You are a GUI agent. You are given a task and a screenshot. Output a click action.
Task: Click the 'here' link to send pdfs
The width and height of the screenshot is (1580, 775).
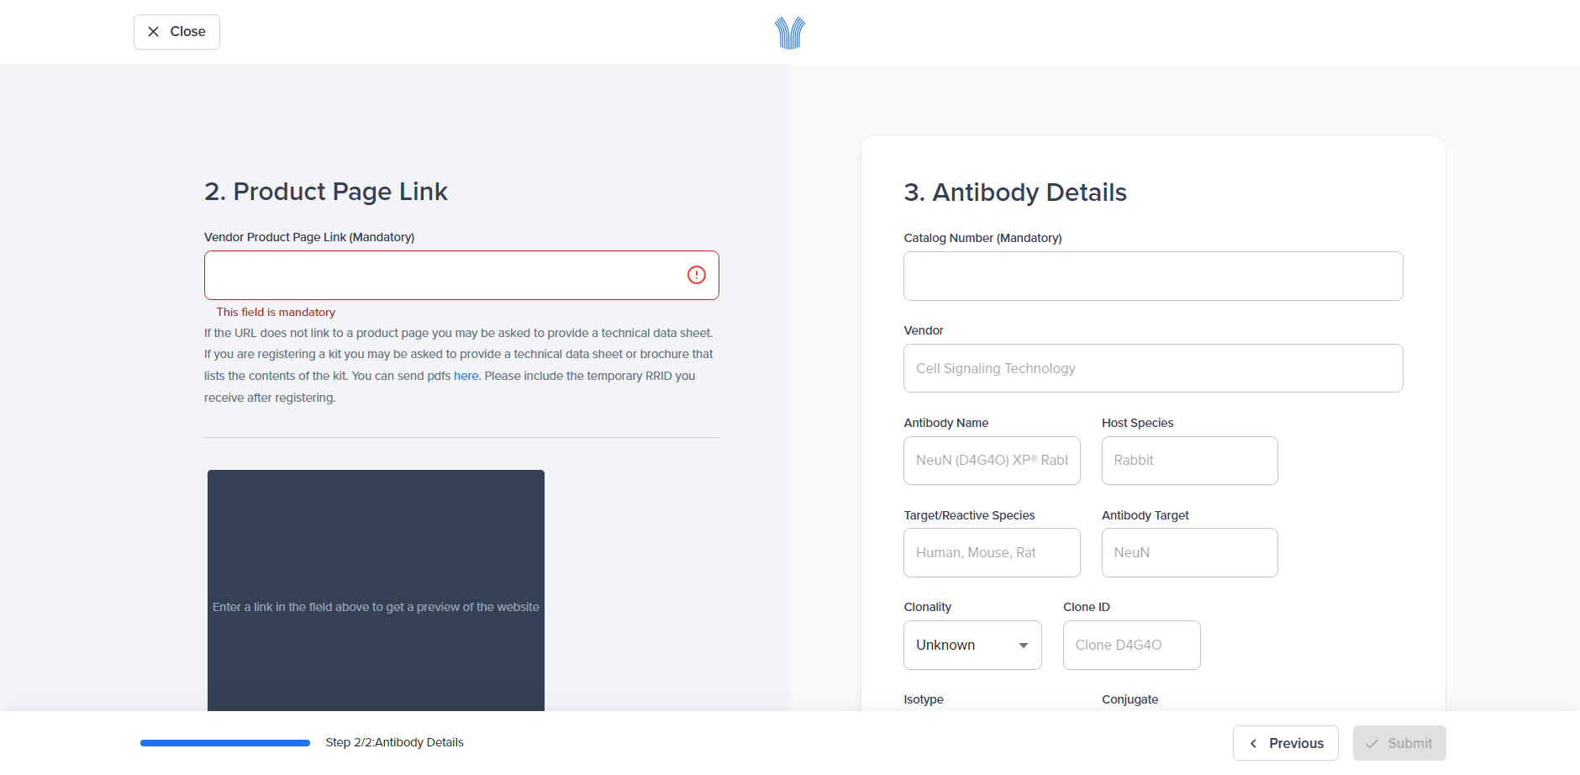pos(466,376)
